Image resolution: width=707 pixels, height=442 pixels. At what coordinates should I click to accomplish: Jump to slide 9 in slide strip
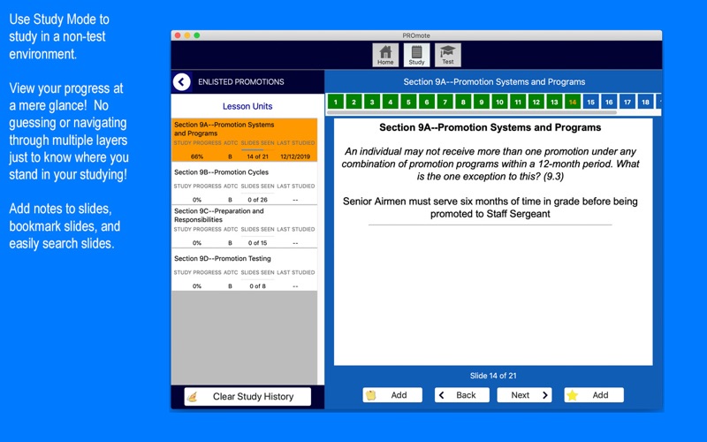[x=482, y=102]
